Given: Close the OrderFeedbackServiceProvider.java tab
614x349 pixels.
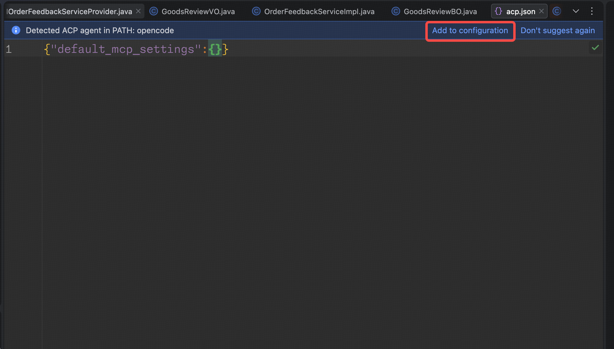Looking at the screenshot, I should [138, 11].
